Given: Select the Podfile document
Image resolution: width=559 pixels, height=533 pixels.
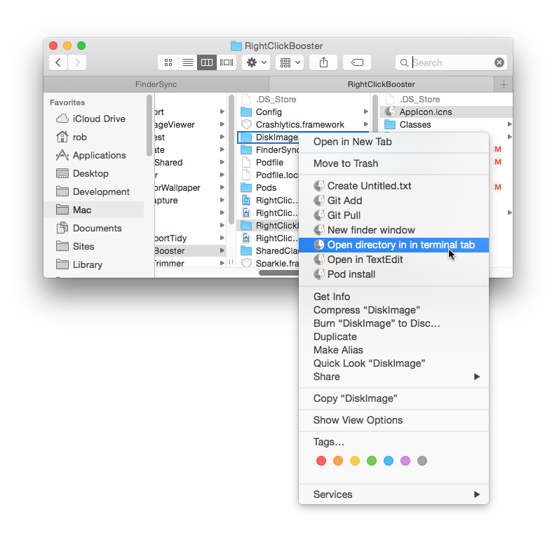Looking at the screenshot, I should point(268,163).
